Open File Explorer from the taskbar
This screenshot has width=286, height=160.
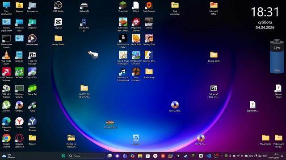pyautogui.click(x=140, y=156)
